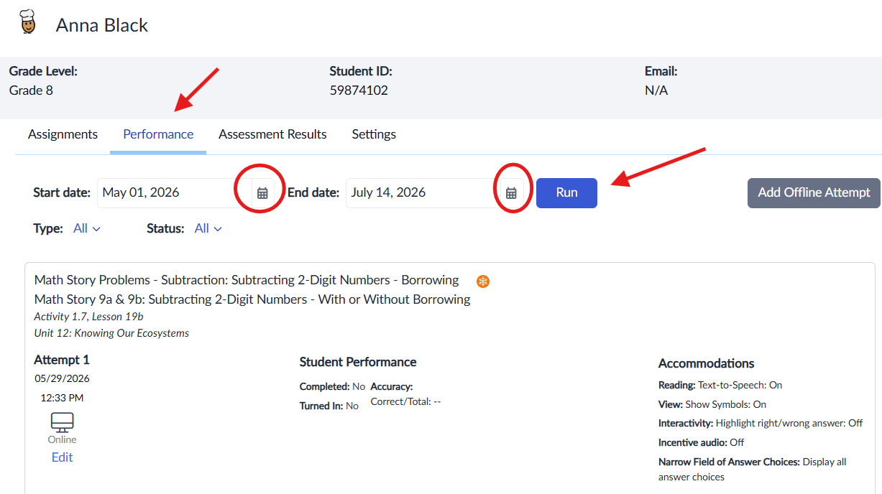
Task: Open the Start date calendar picker icon
Action: point(262,193)
